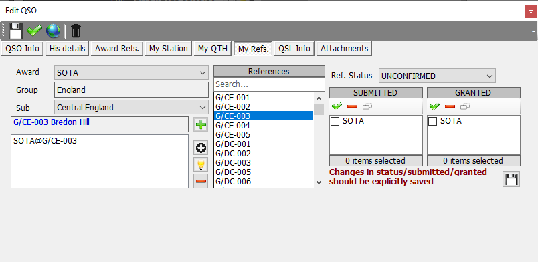Select reference G/DC-006 in the list

coord(264,181)
